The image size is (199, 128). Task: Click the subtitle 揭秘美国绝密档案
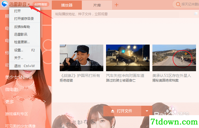[166, 80]
